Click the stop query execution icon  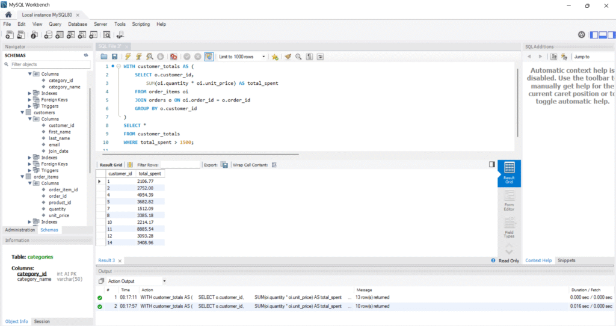(x=160, y=57)
